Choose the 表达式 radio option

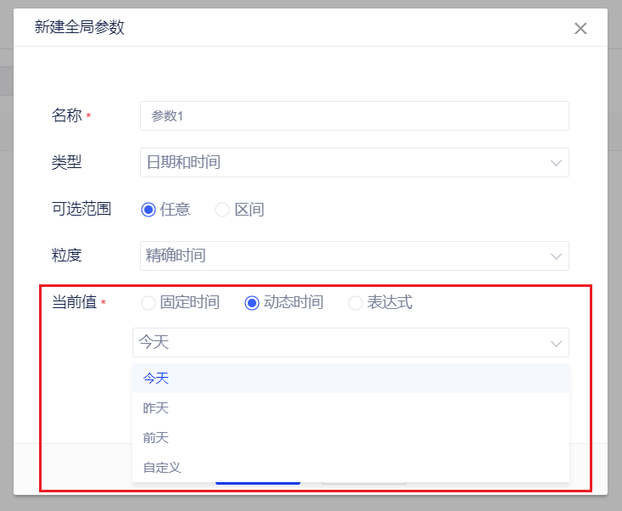tap(356, 303)
